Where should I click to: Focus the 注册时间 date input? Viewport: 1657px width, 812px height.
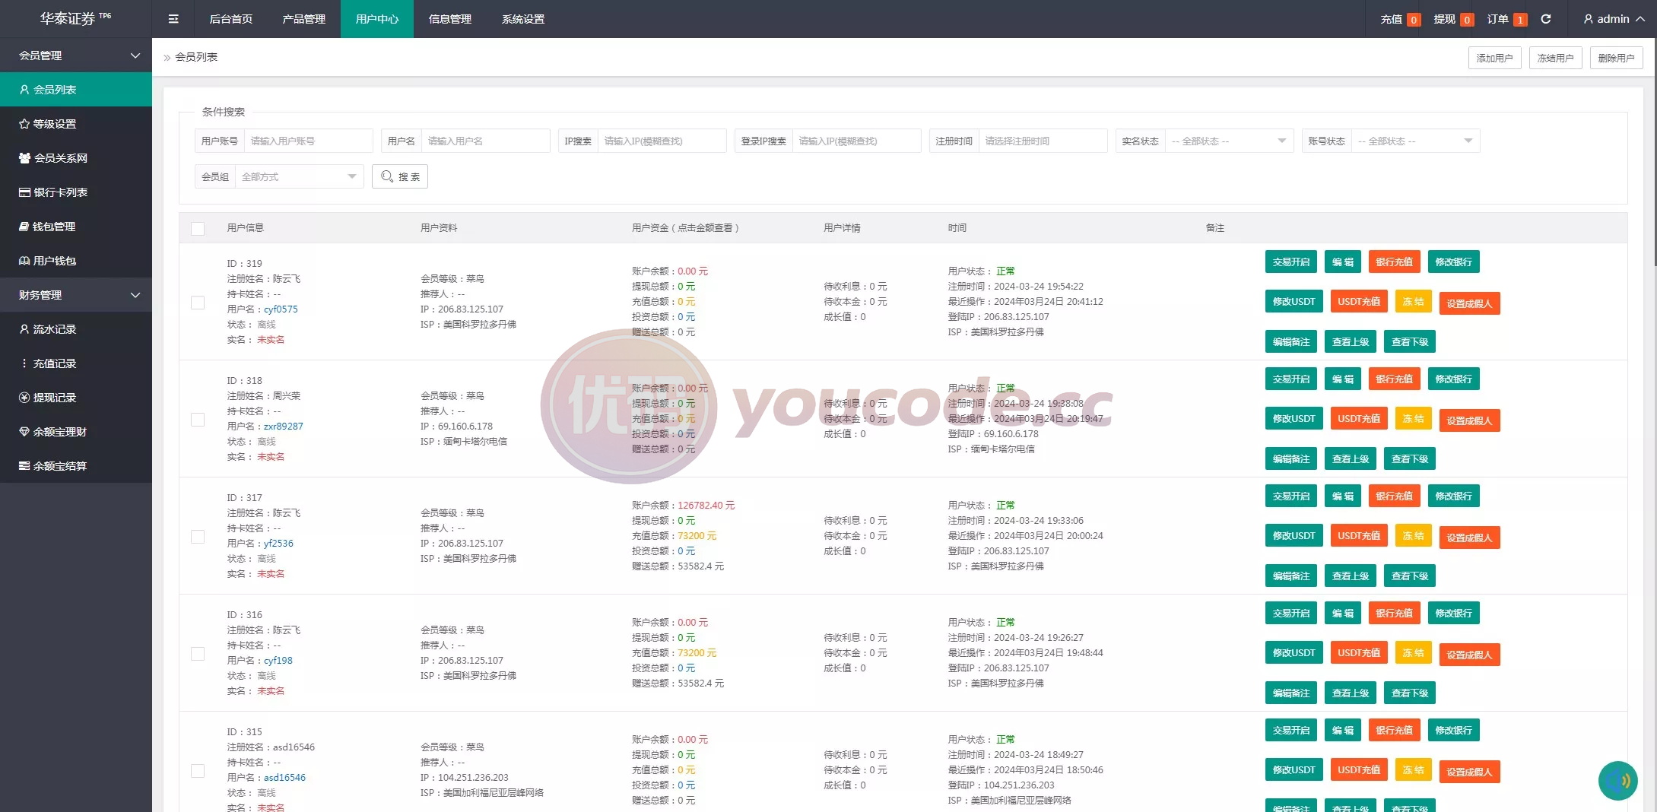1043,141
